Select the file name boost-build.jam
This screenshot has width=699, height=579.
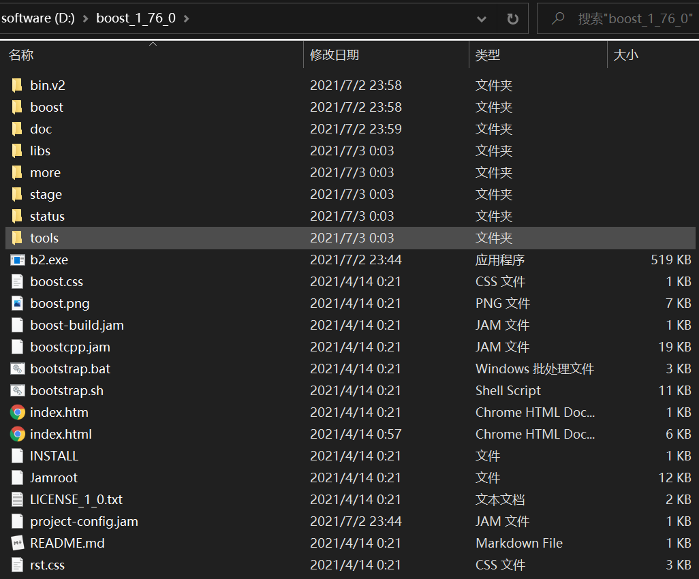[77, 326]
